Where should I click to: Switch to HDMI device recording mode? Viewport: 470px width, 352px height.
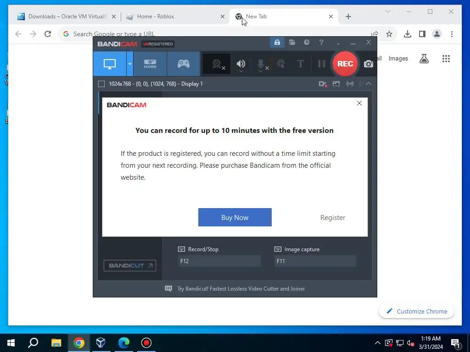click(x=150, y=64)
